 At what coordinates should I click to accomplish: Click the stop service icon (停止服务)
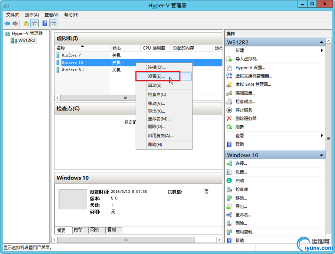click(x=229, y=110)
